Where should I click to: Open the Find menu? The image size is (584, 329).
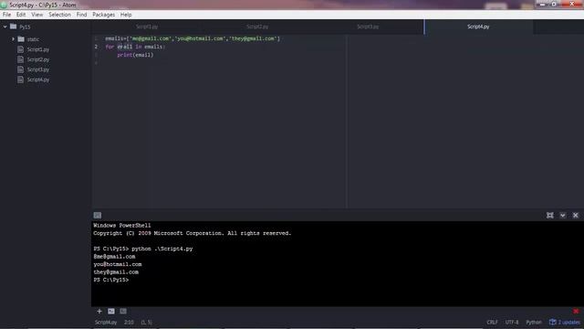(x=81, y=15)
